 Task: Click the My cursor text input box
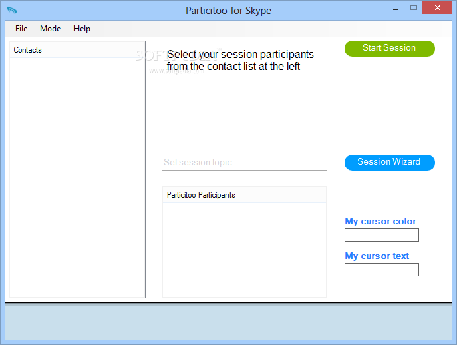(382, 270)
